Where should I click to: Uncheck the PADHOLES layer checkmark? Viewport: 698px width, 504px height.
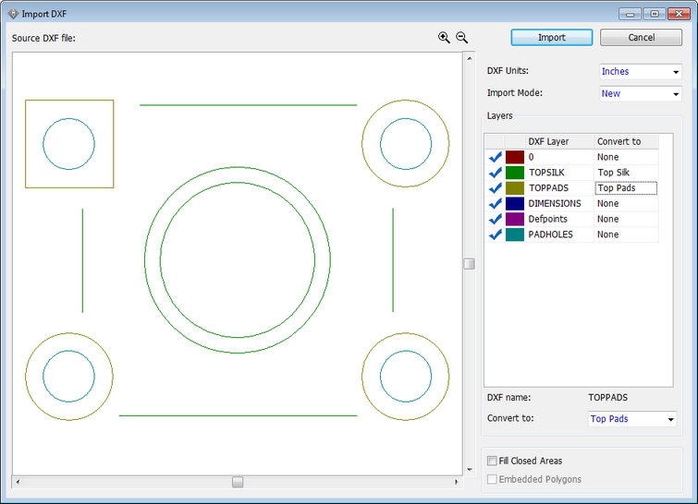click(495, 234)
